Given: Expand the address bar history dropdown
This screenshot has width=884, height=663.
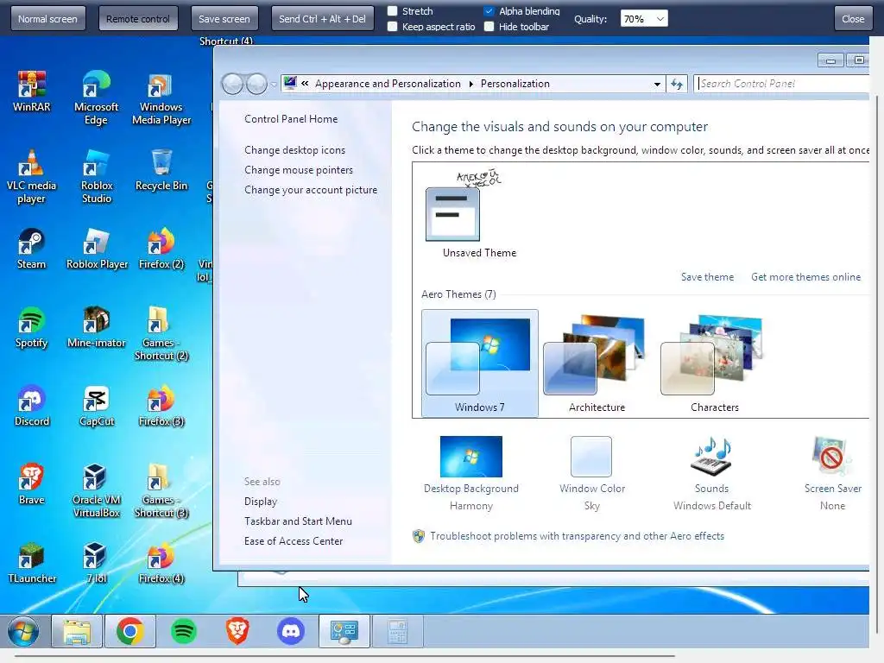Looking at the screenshot, I should click(x=657, y=84).
